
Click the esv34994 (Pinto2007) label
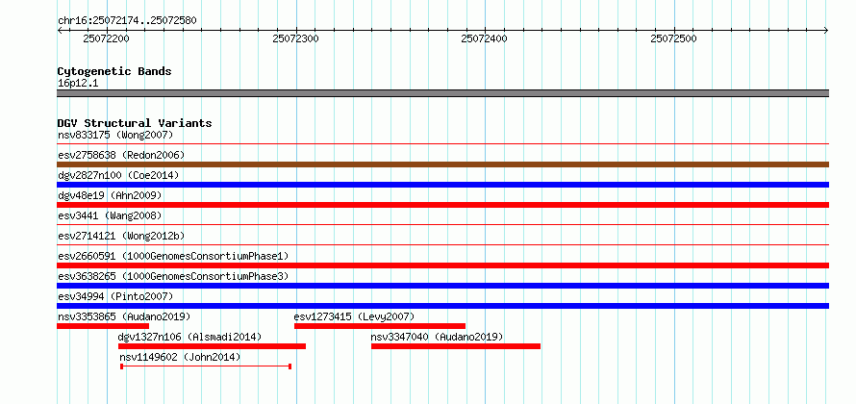click(115, 296)
